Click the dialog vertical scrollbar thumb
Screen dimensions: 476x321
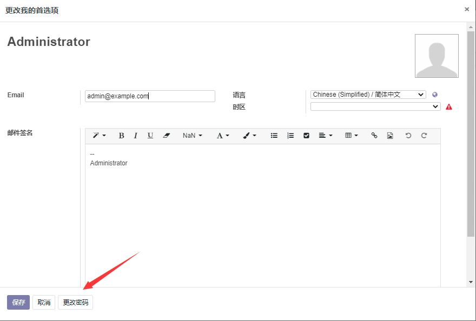pos(471,133)
